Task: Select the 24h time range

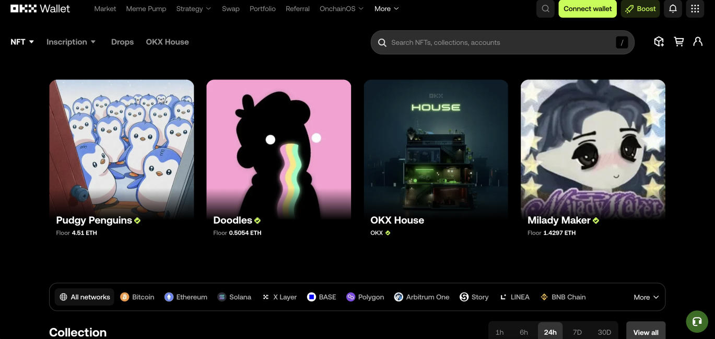Action: 550,331
